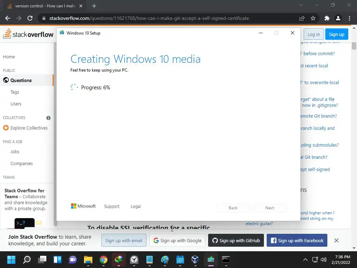This screenshot has height=268, width=357.
Task: Open Legal link in Windows 10 Setup
Action: (136, 207)
